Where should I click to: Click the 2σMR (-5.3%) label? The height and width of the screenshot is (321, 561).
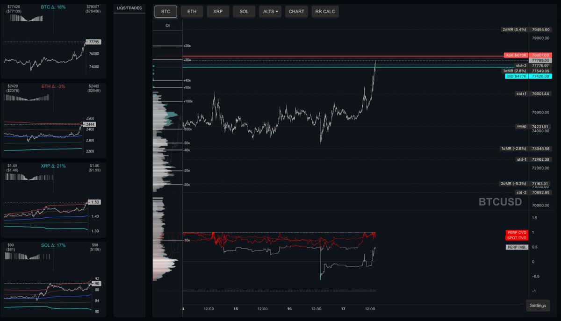tap(514, 184)
